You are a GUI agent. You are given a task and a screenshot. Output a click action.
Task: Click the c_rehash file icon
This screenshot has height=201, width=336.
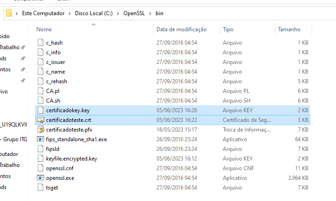(41, 81)
